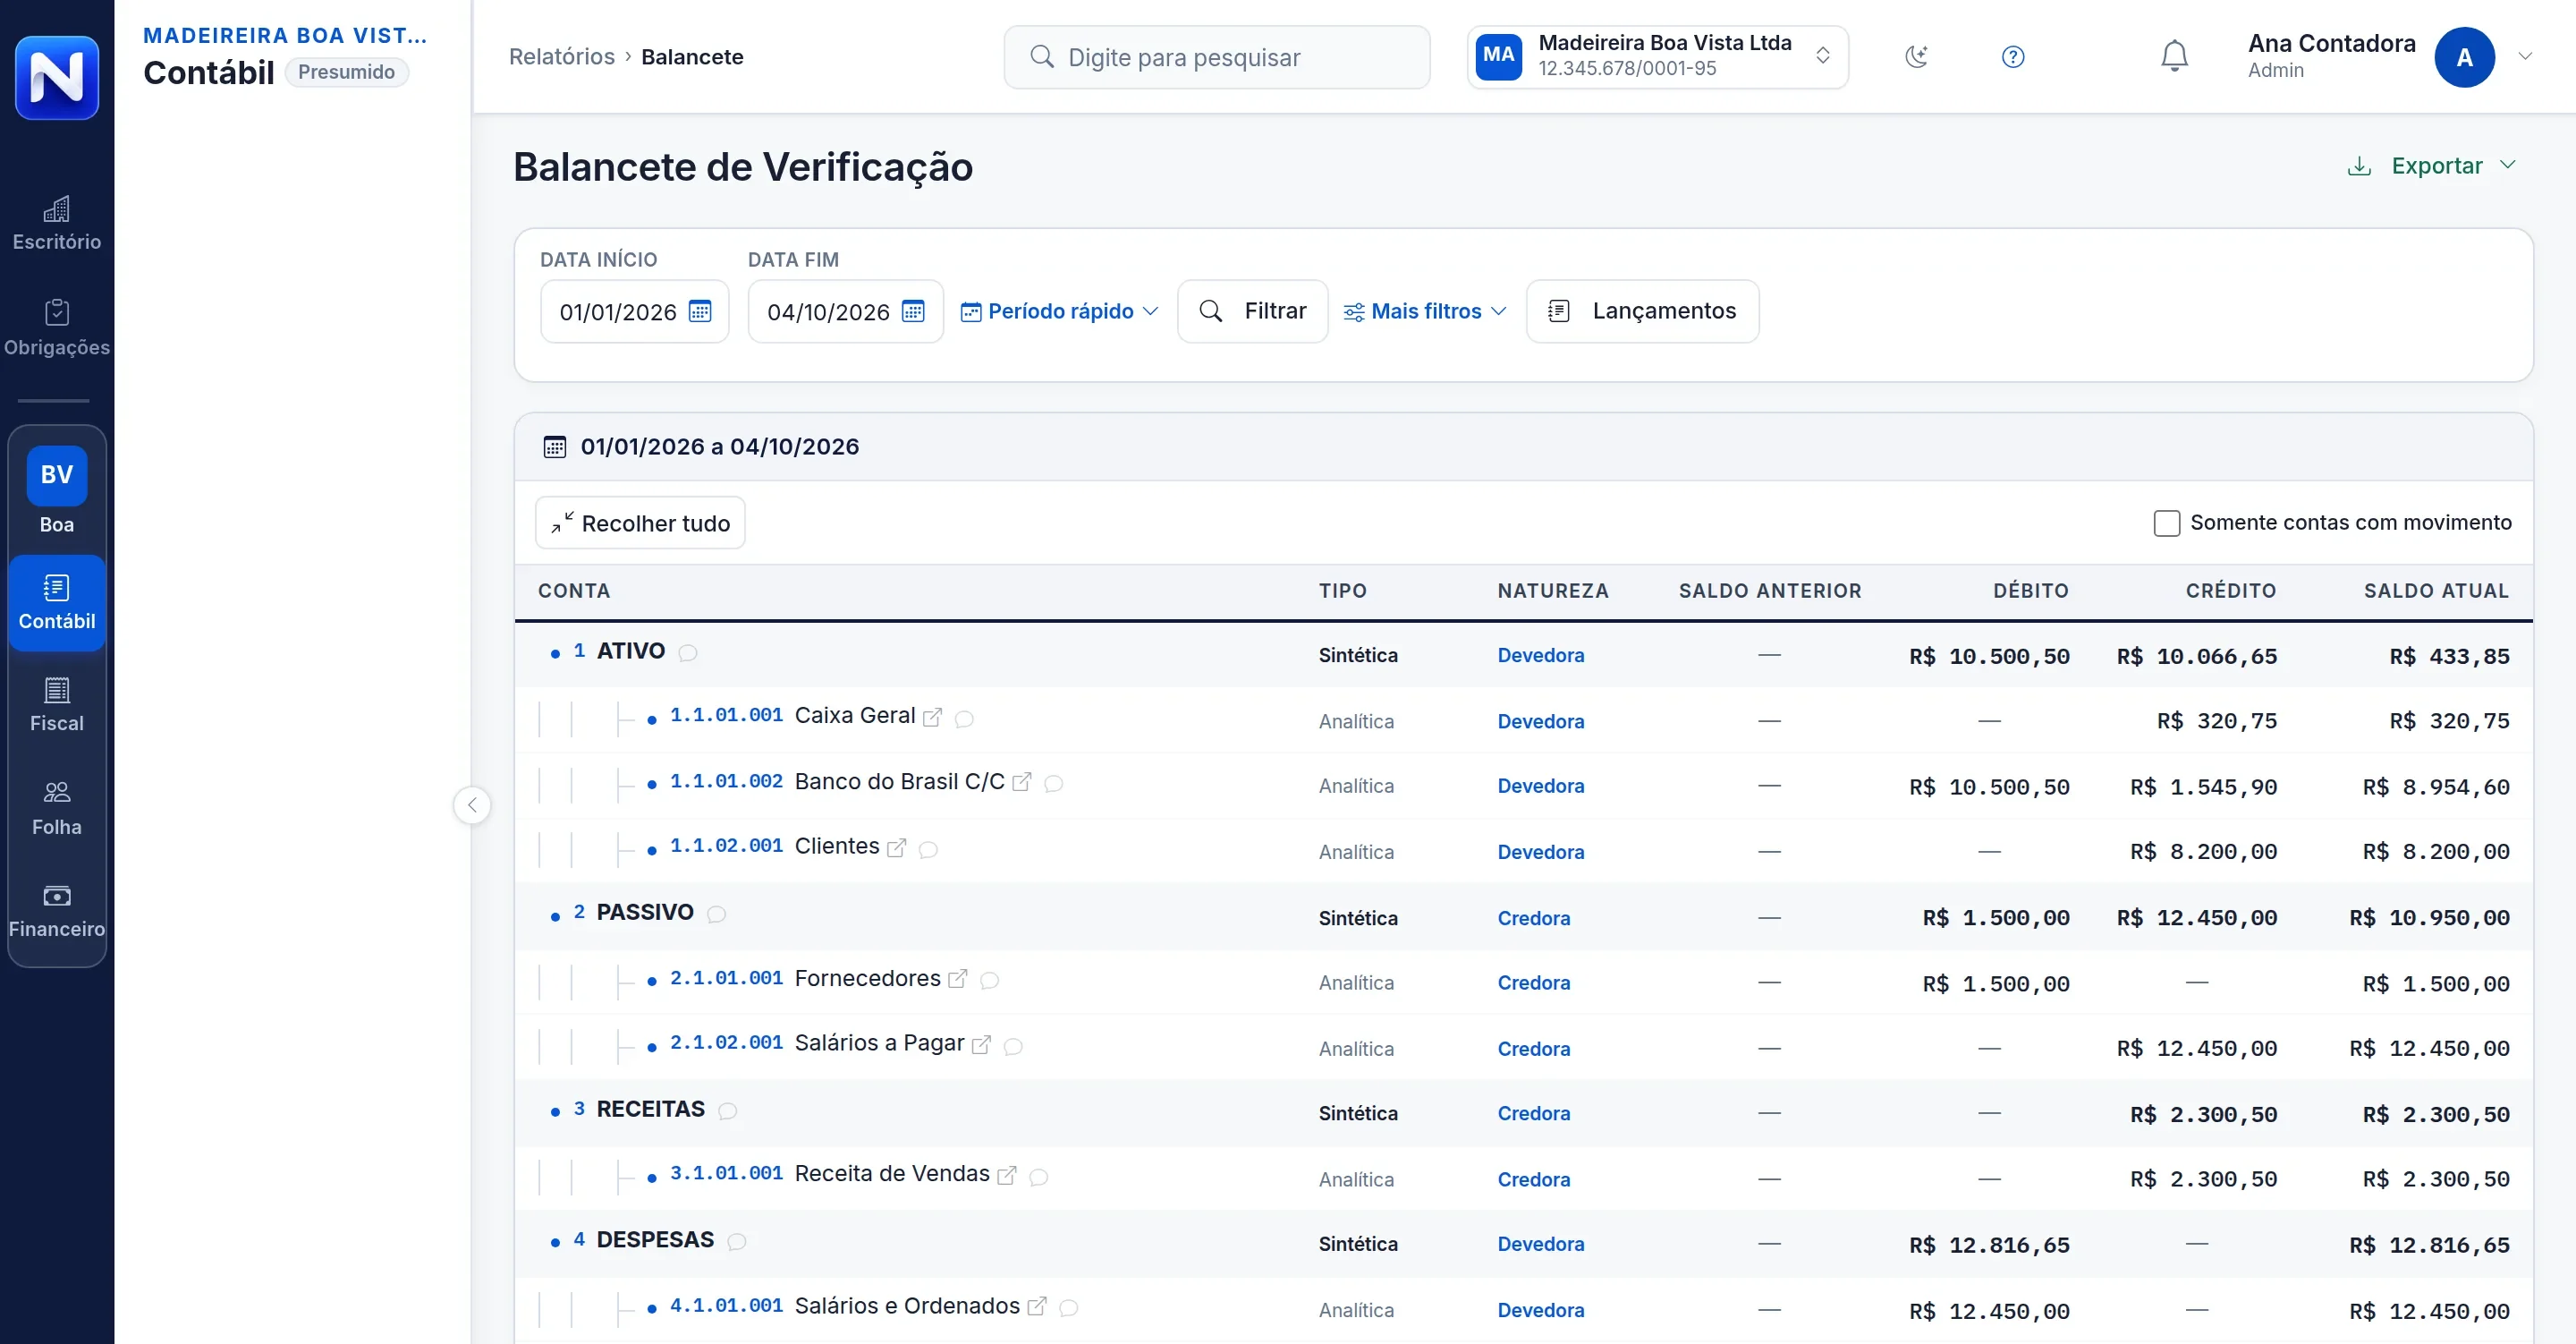The height and width of the screenshot is (1344, 2576).
Task: Focus the search field
Action: tap(1217, 57)
